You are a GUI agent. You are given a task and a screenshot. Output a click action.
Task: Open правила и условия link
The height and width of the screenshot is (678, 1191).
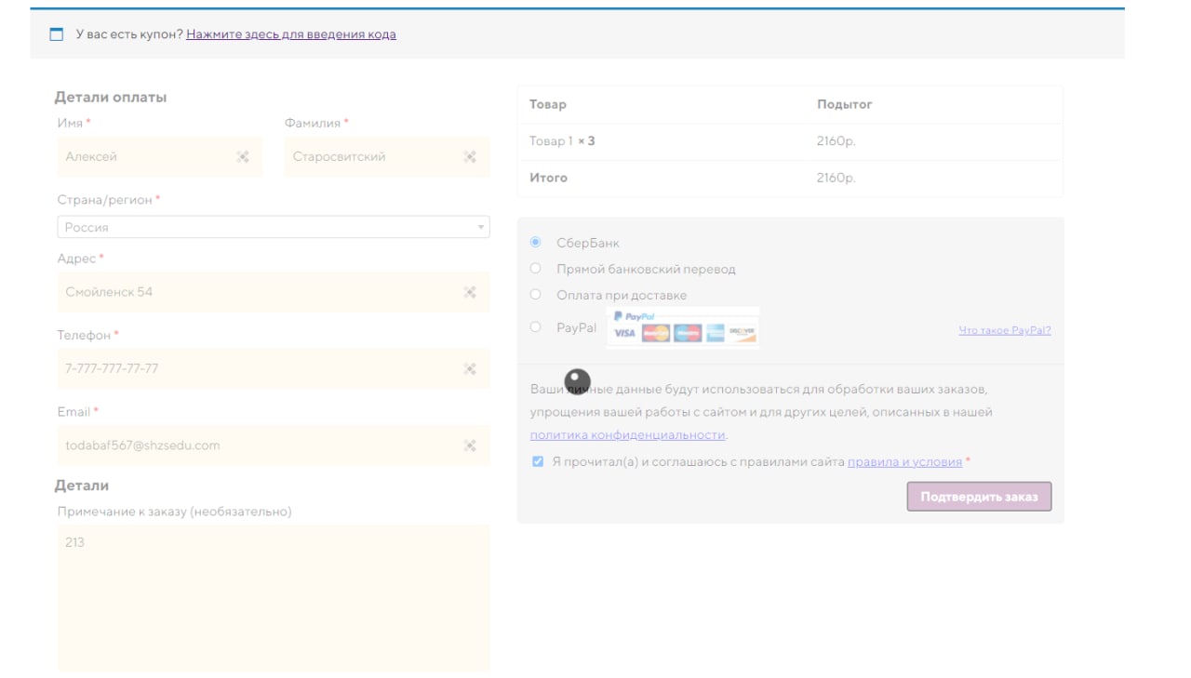904,461
